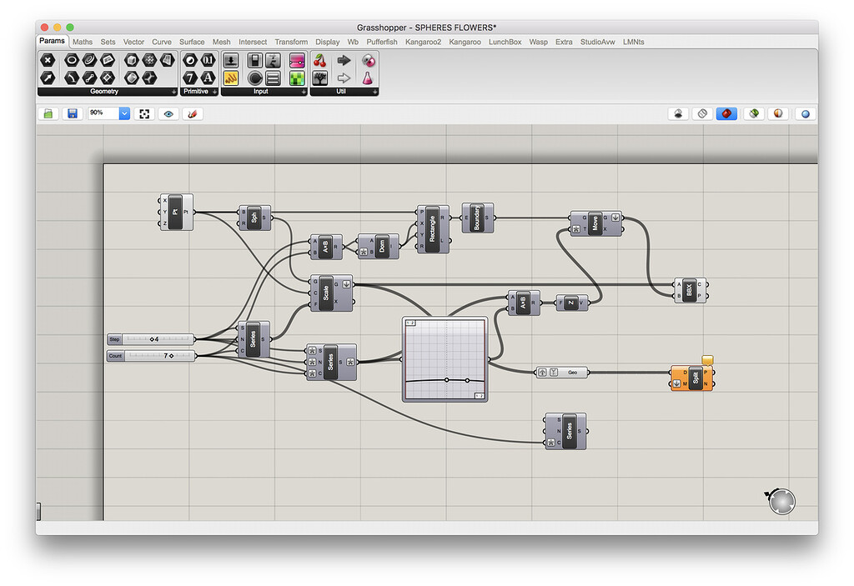Click the Graph Mapper component
The image size is (854, 586).
(x=445, y=360)
